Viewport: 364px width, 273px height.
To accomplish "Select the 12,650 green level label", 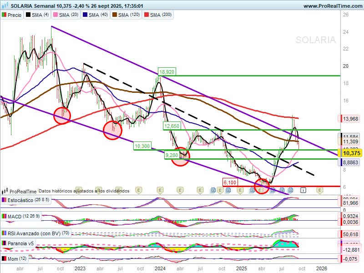I will pyautogui.click(x=172, y=126).
